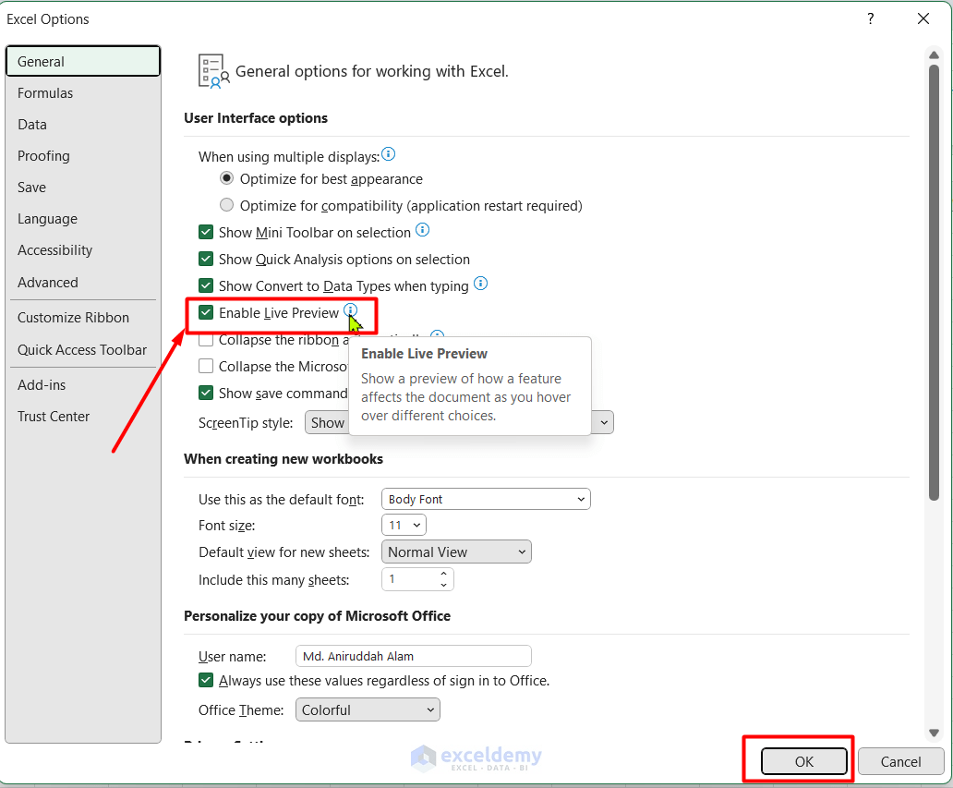Click the Help question mark in the title bar
This screenshot has height=788, width=953.
point(870,18)
